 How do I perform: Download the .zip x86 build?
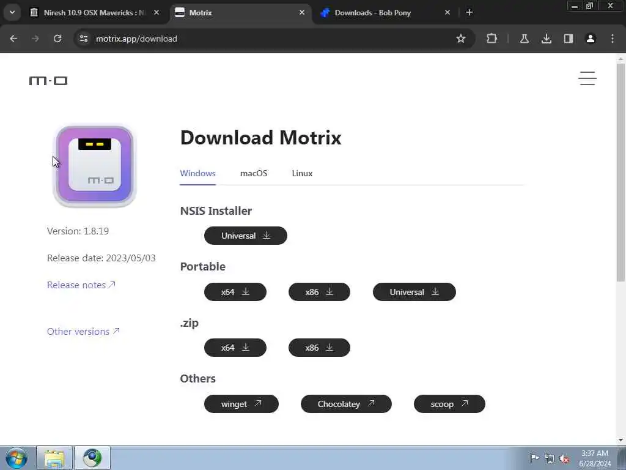319,348
